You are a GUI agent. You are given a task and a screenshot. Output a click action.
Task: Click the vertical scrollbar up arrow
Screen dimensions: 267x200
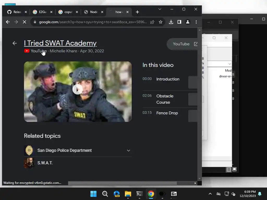199,30
